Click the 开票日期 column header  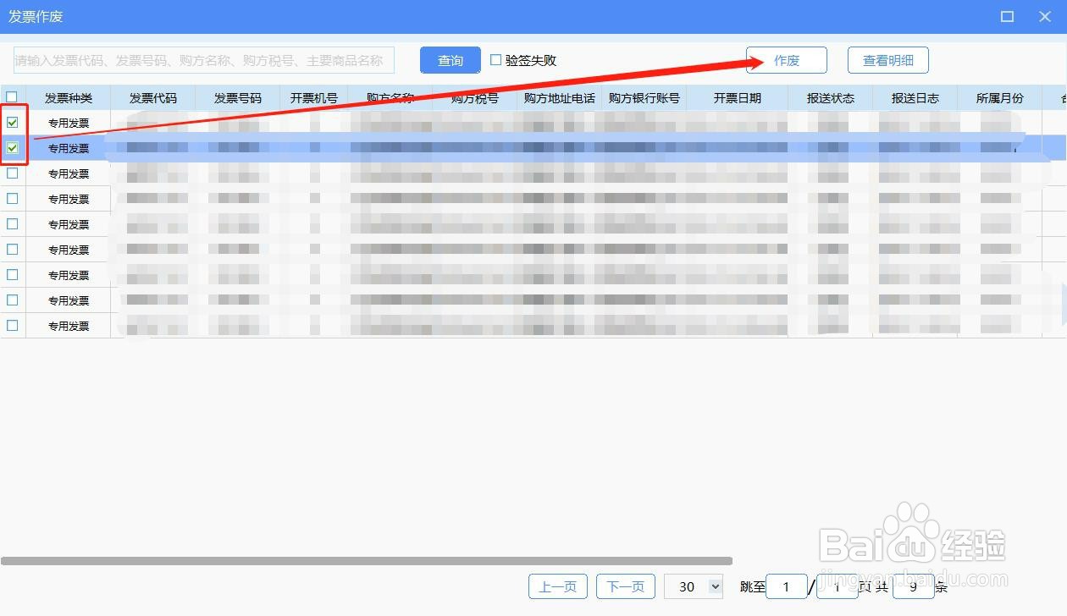[736, 97]
